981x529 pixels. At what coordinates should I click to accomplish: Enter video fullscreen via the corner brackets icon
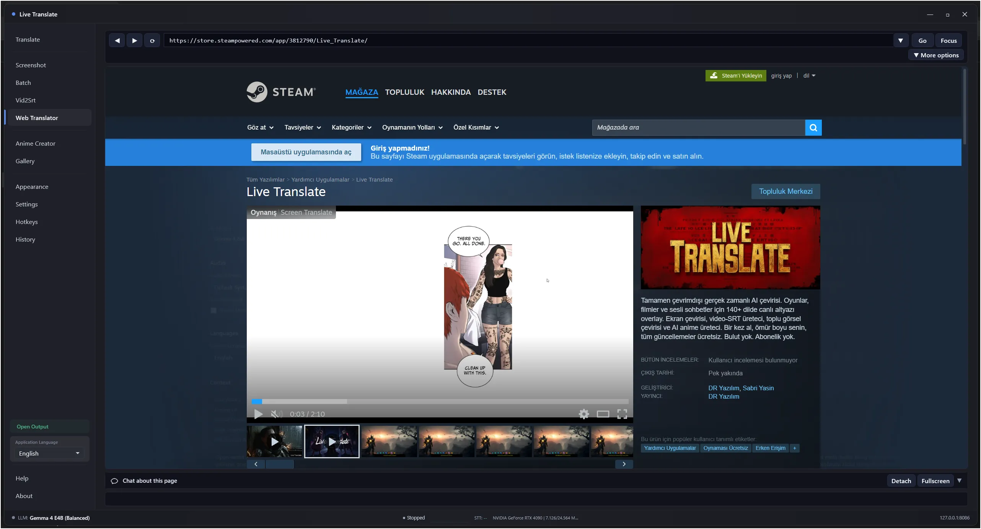(x=622, y=414)
